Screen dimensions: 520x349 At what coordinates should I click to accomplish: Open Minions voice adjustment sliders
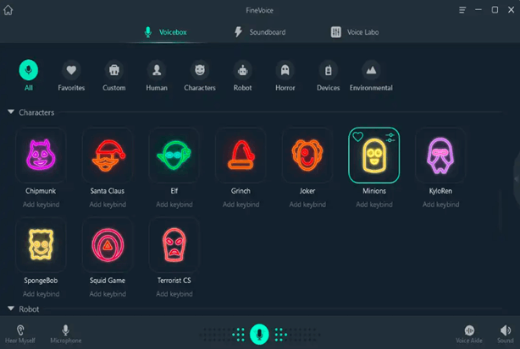(x=390, y=137)
